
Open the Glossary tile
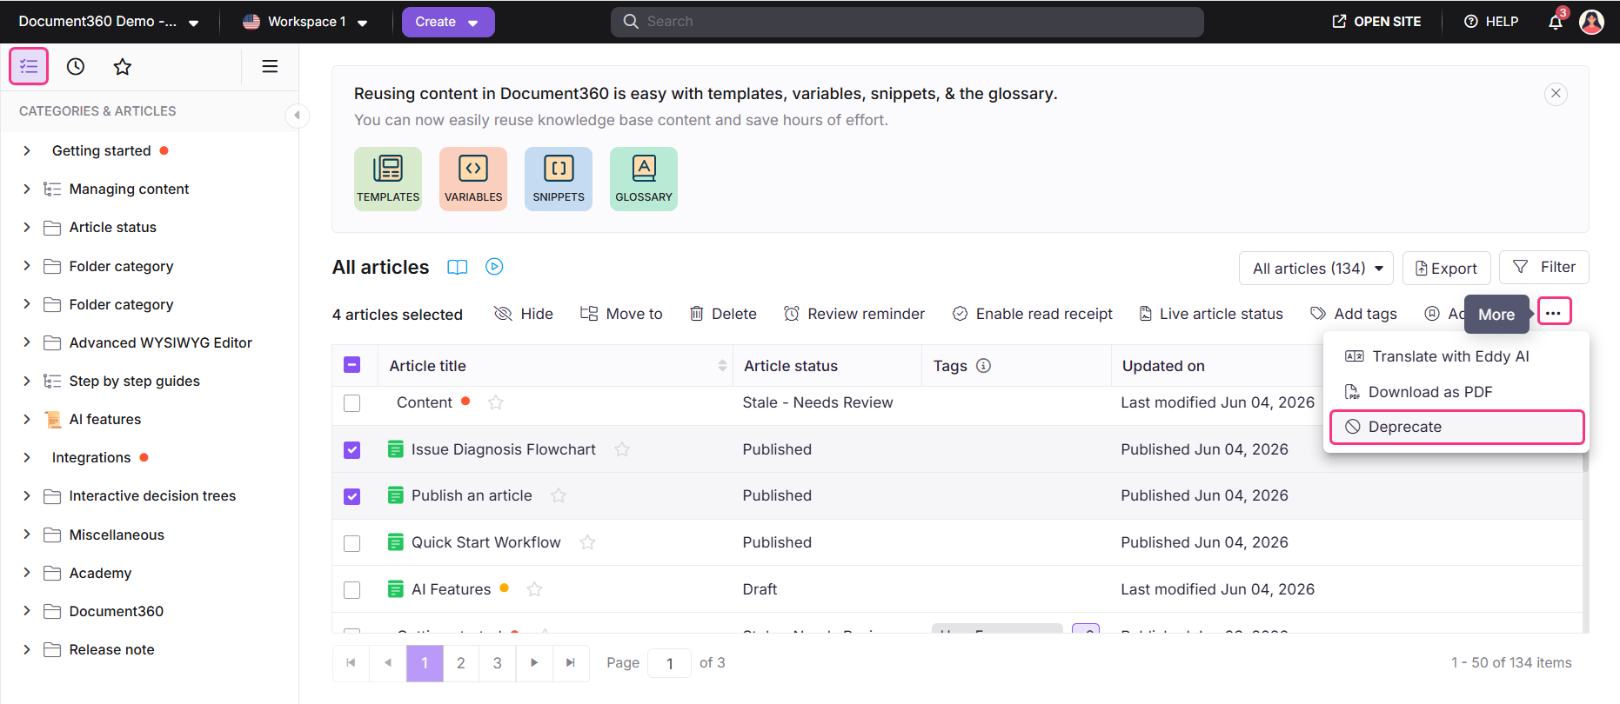click(x=644, y=179)
